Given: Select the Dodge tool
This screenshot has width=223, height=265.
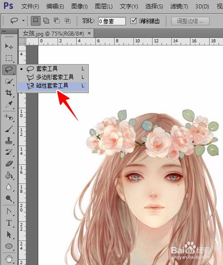Looking at the screenshot, I should (9, 198).
